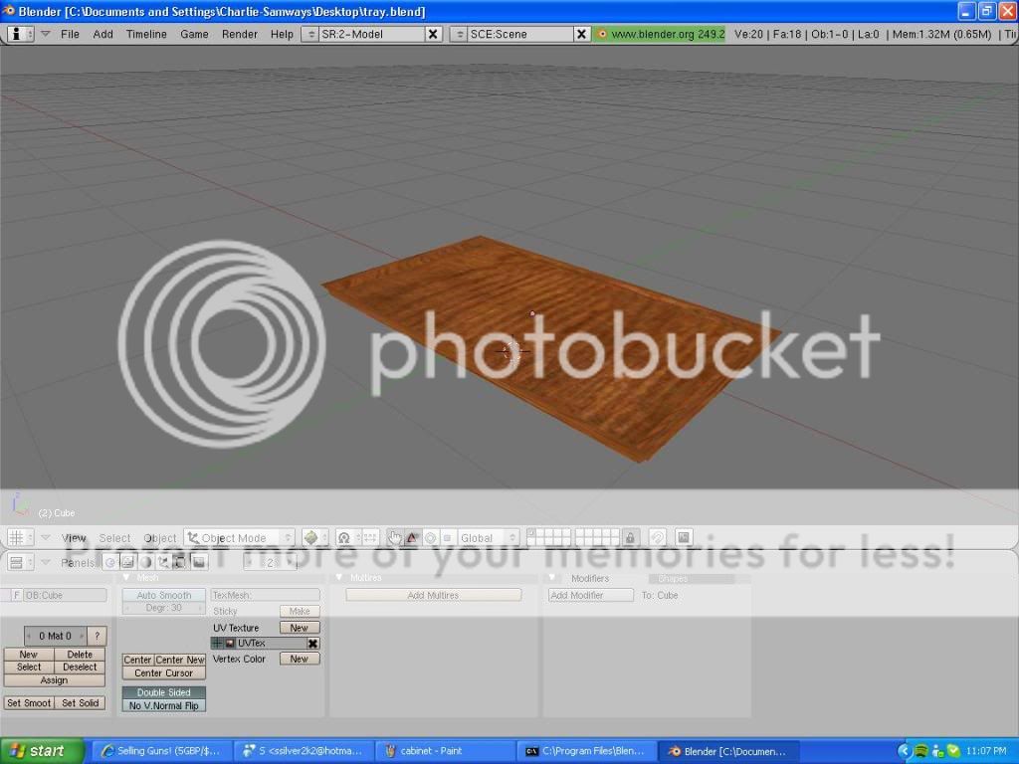The width and height of the screenshot is (1019, 764).
Task: Click the icon left of the render icon
Action: pyautogui.click(x=658, y=538)
